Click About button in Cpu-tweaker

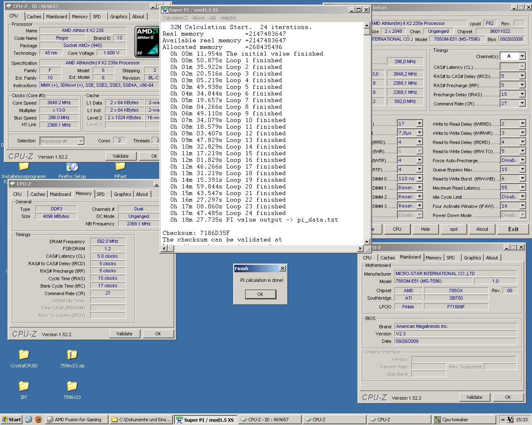point(482,229)
